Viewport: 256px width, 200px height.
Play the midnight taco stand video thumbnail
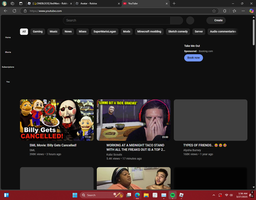pyautogui.click(x=134, y=120)
